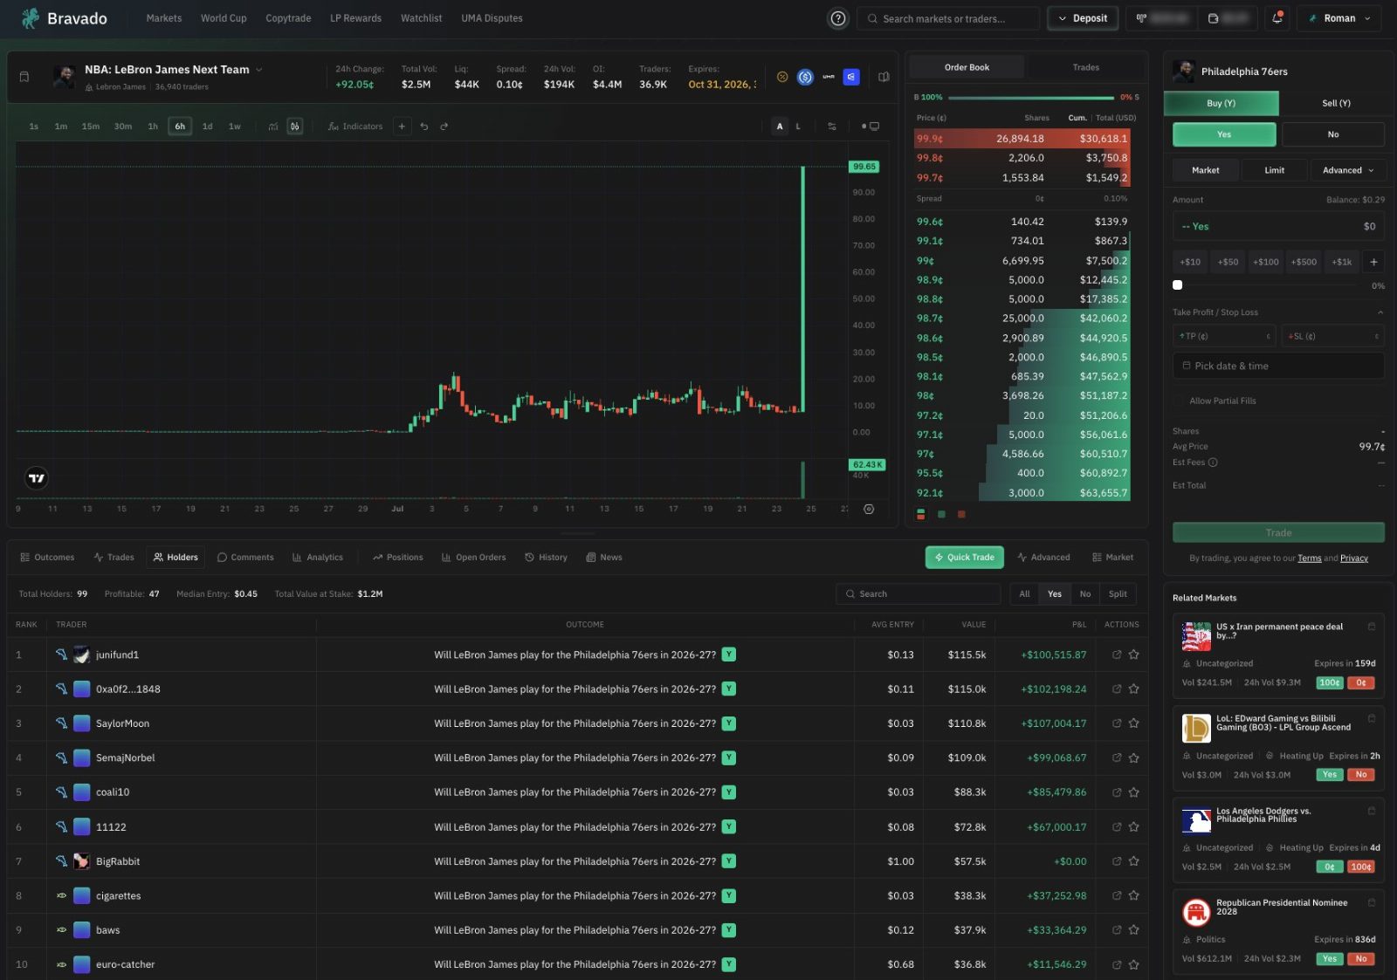Adjust the amount percentage slider handle
This screenshot has width=1397, height=980.
click(1177, 285)
